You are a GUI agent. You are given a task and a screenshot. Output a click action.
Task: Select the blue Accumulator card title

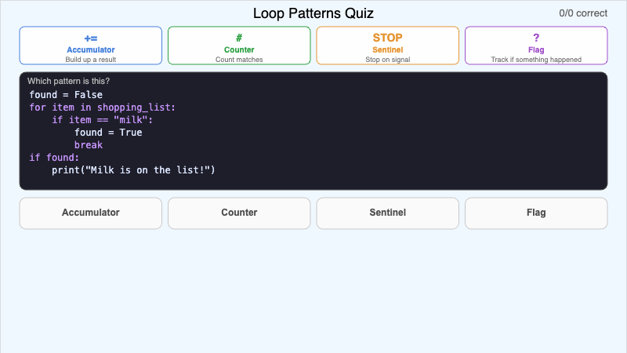[x=90, y=49]
